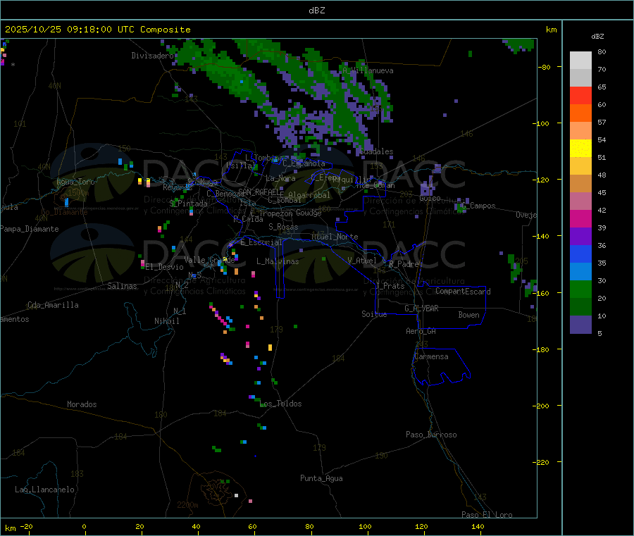Click the Atuel_Norte place label
634x536 pixels.
(335, 237)
